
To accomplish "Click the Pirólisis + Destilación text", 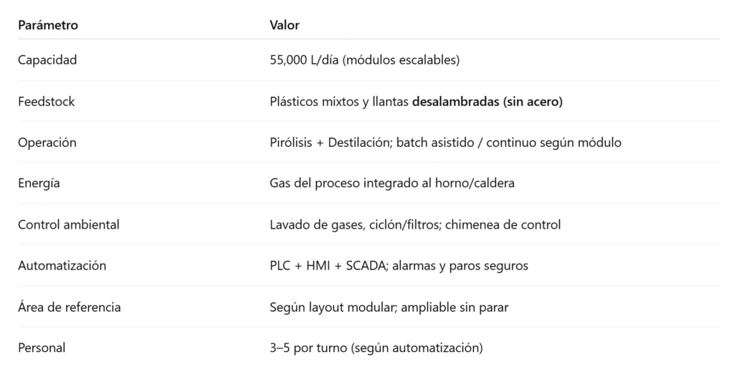I will pyautogui.click(x=328, y=143).
